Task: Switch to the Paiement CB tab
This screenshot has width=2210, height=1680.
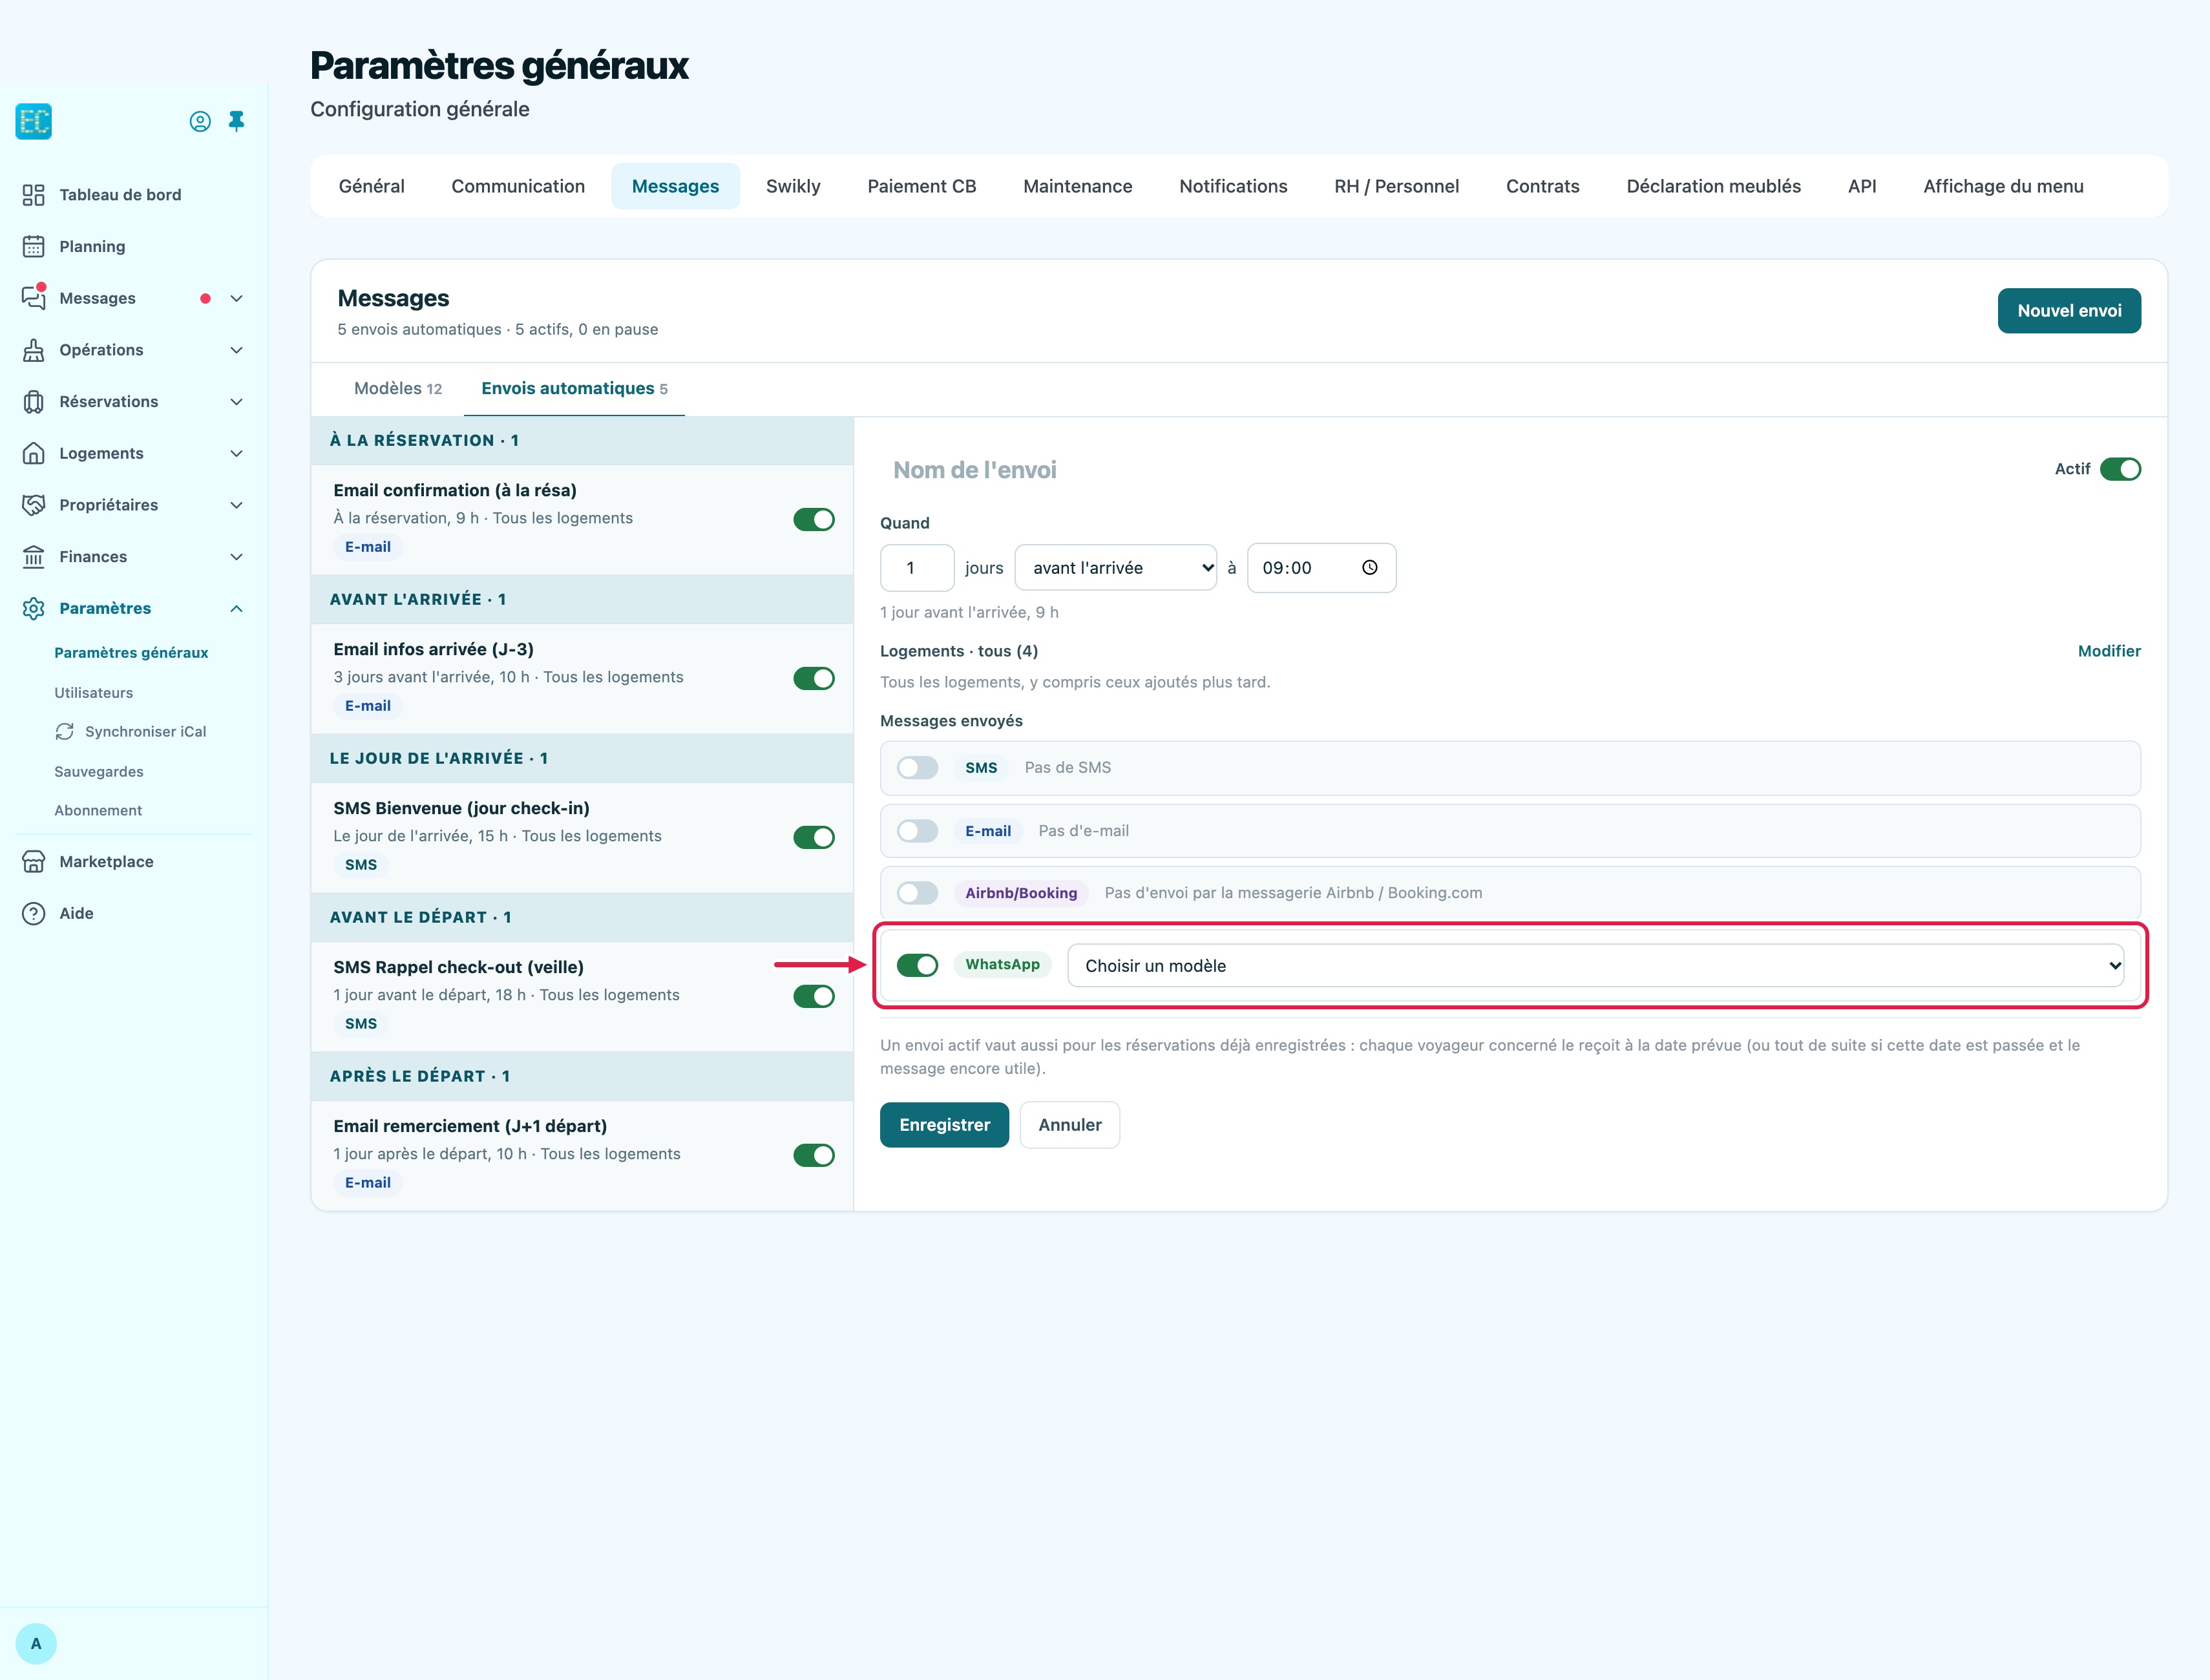Action: tap(921, 186)
